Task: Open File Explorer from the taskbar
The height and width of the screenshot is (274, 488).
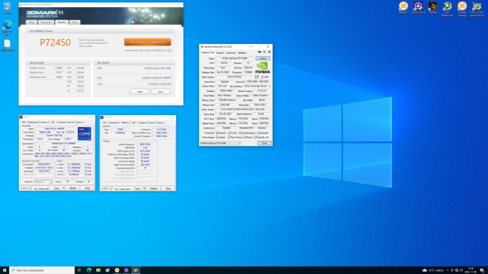Action: click(98, 270)
